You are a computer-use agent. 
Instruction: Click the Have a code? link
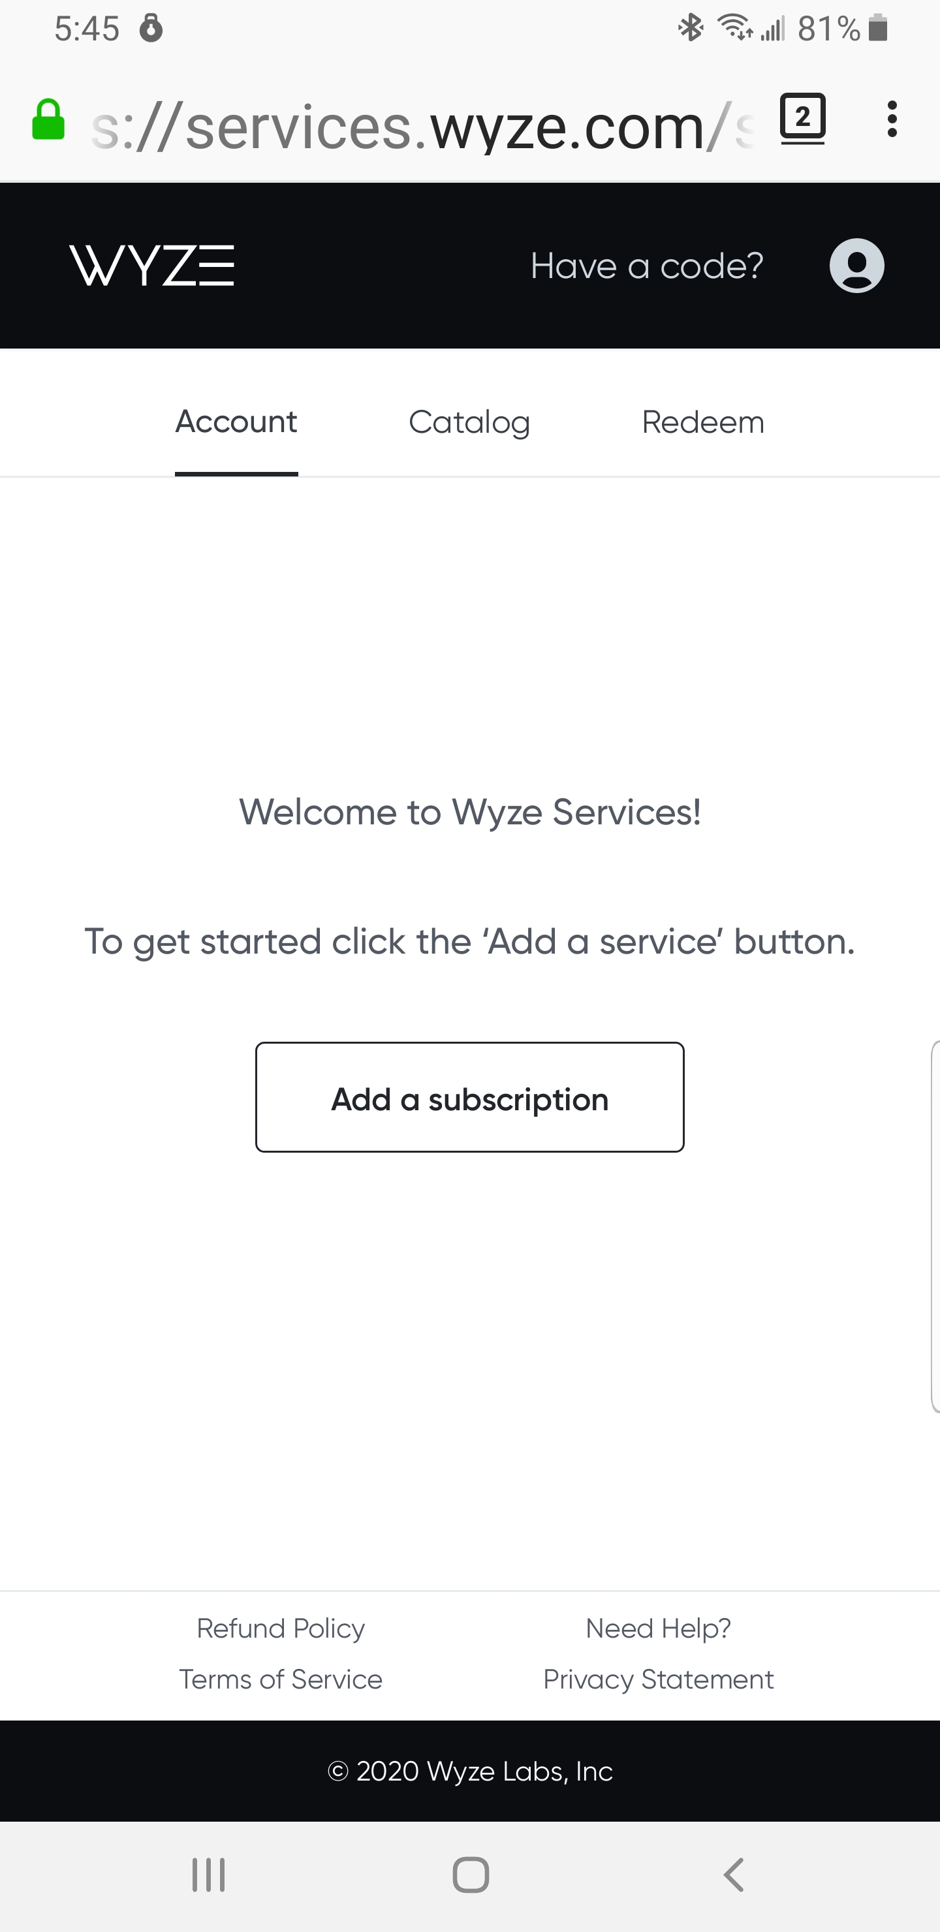point(647,266)
